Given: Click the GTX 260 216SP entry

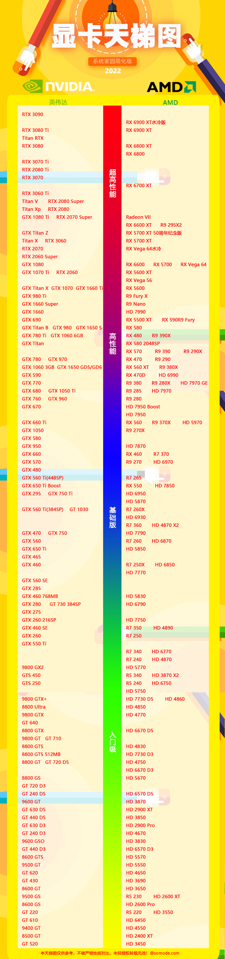Looking at the screenshot, I should (x=39, y=620).
